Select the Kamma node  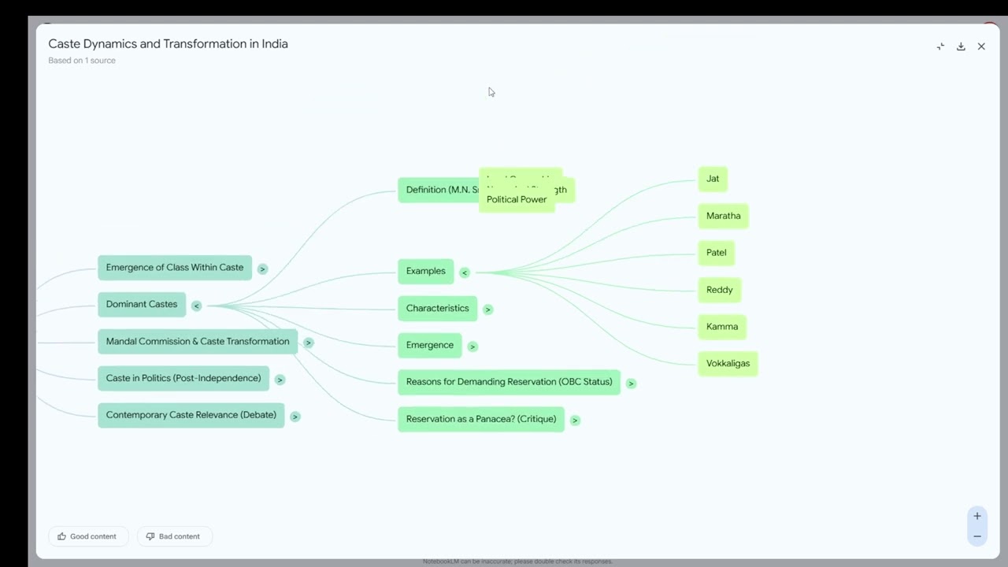tap(722, 327)
